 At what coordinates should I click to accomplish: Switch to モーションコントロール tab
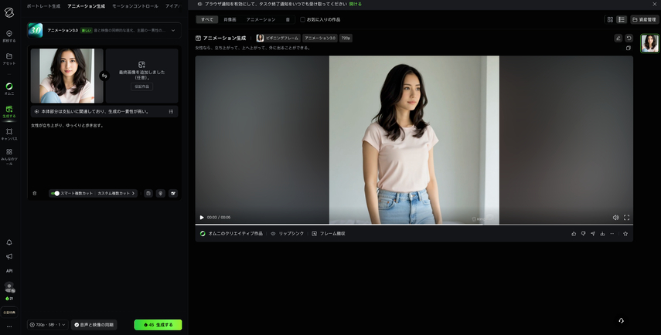[135, 6]
